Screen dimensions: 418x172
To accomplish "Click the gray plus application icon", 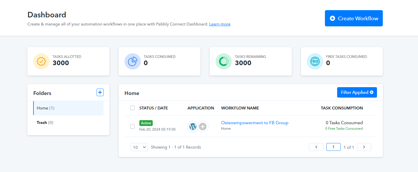I will coord(203,127).
